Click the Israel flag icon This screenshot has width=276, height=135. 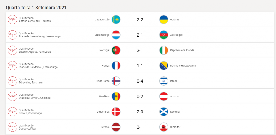pyautogui.click(x=164, y=81)
